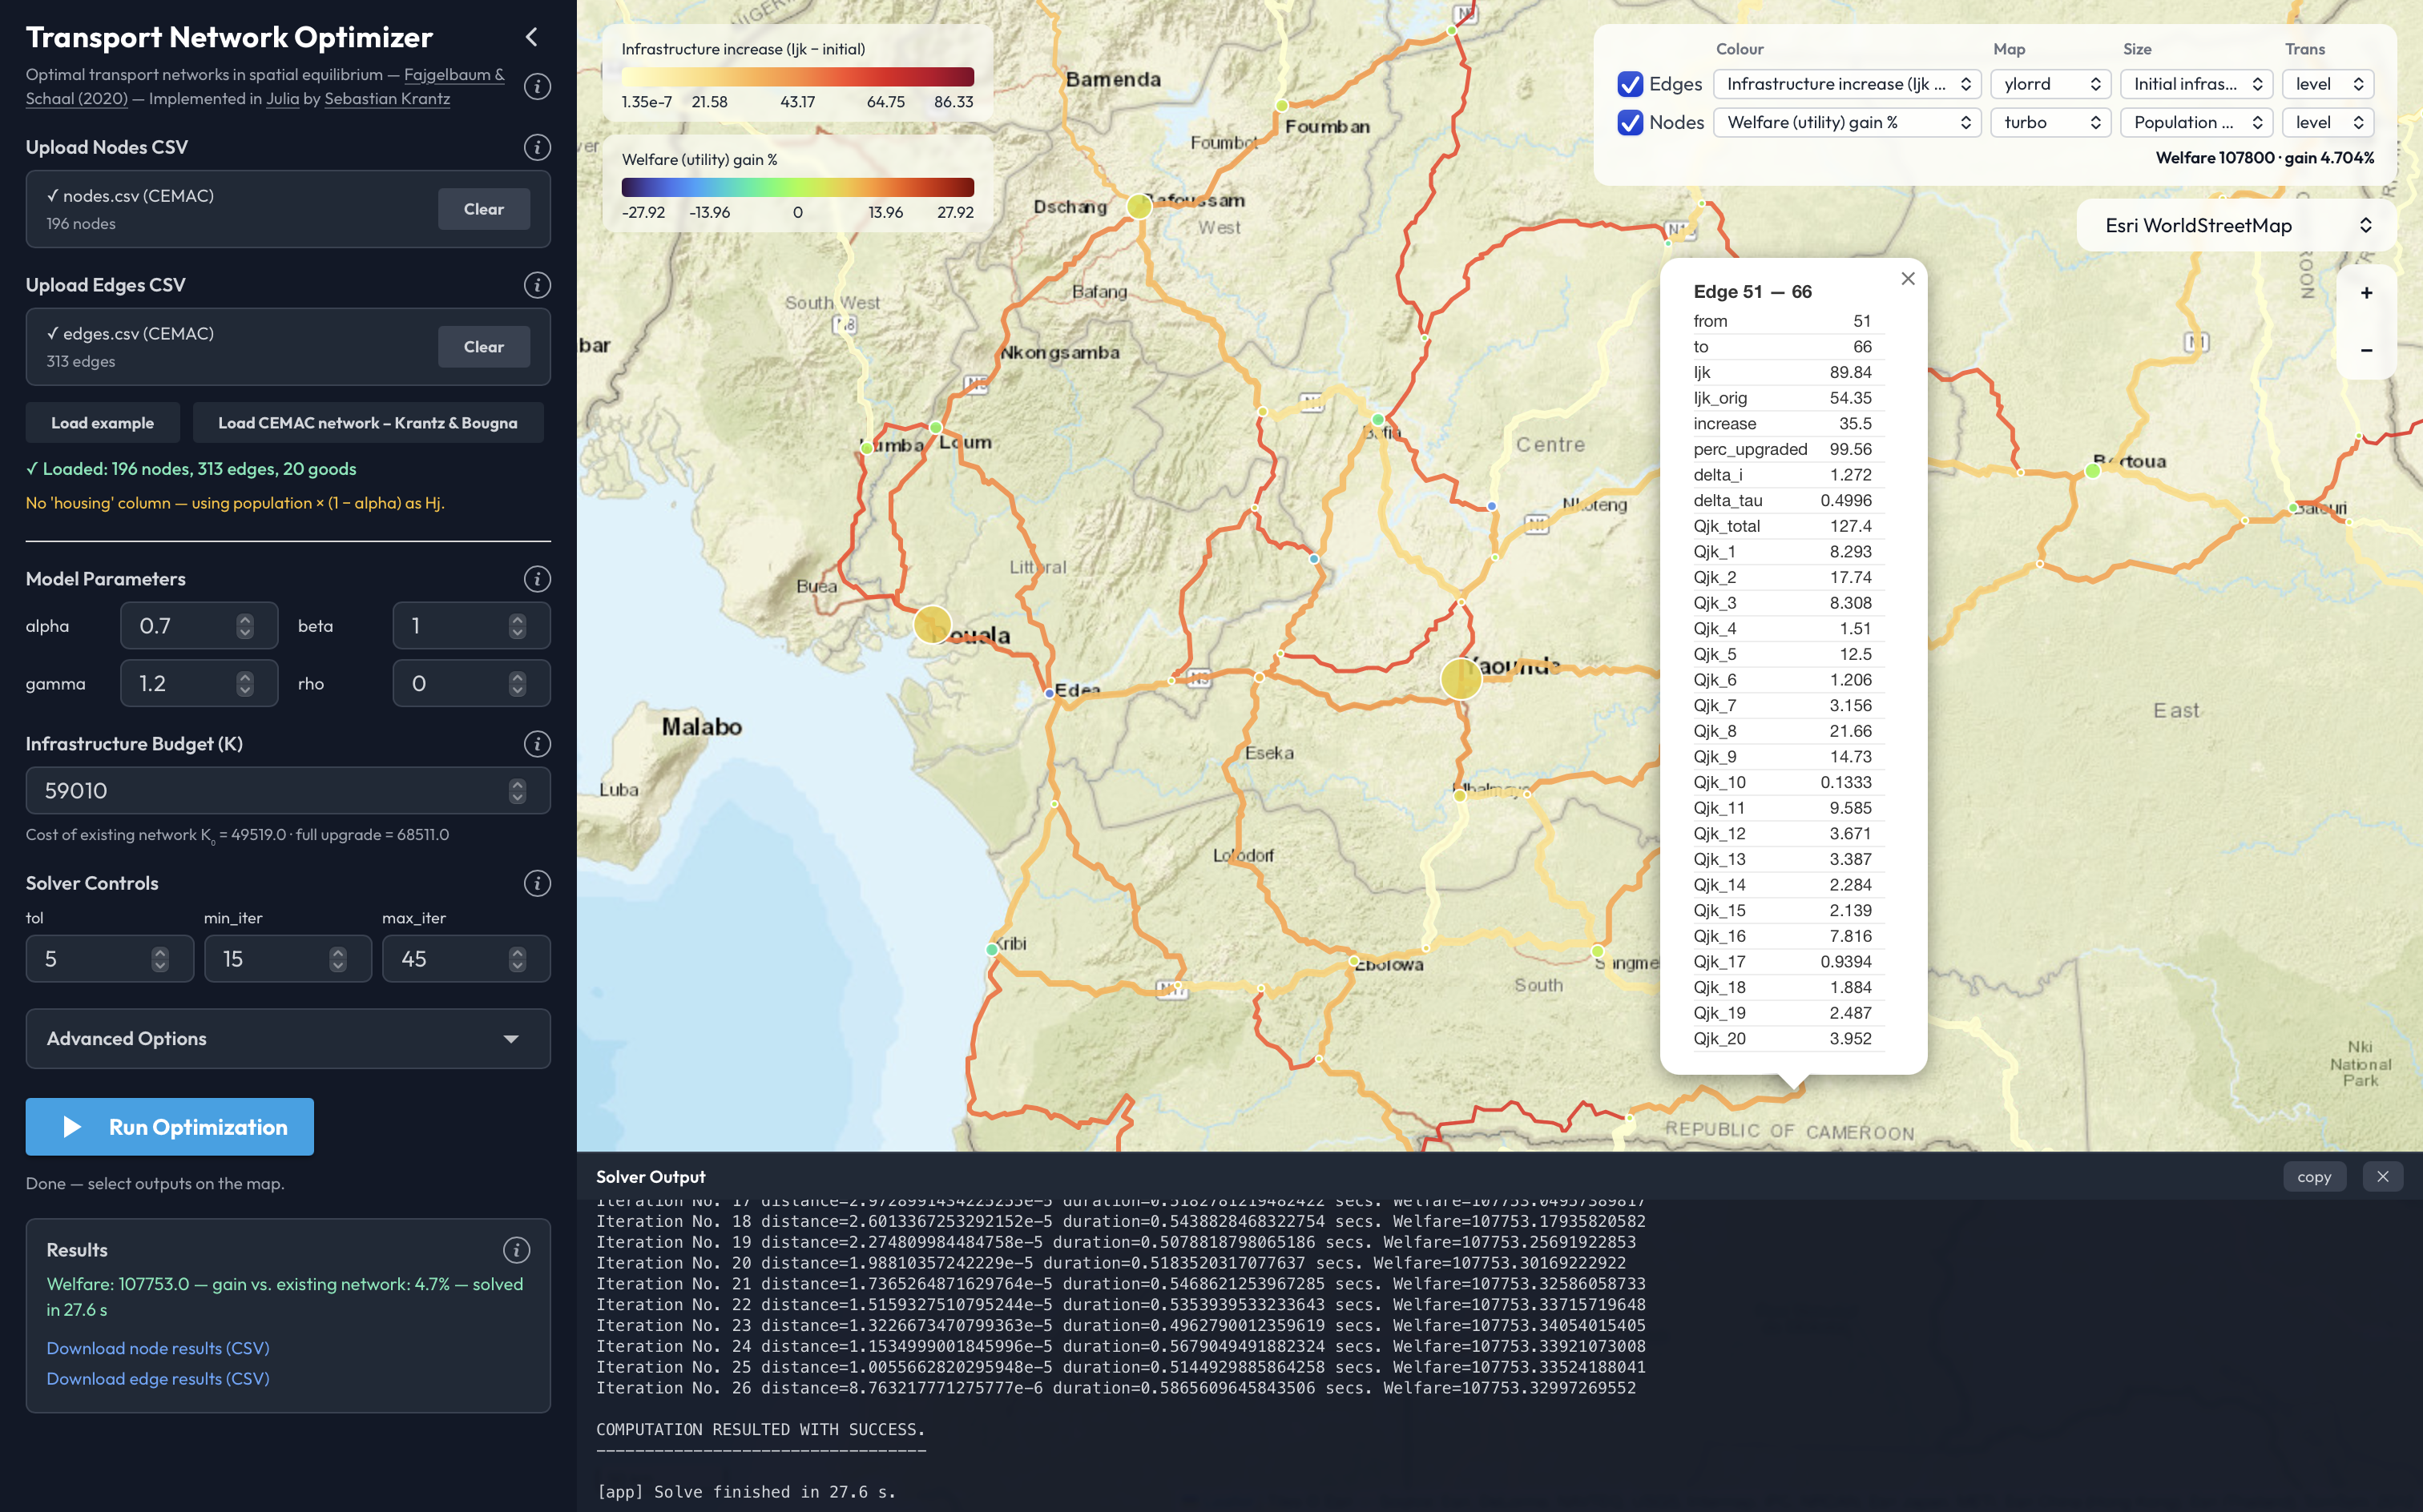Click the budget field stepper arrows
This screenshot has width=2423, height=1512.
[x=518, y=791]
